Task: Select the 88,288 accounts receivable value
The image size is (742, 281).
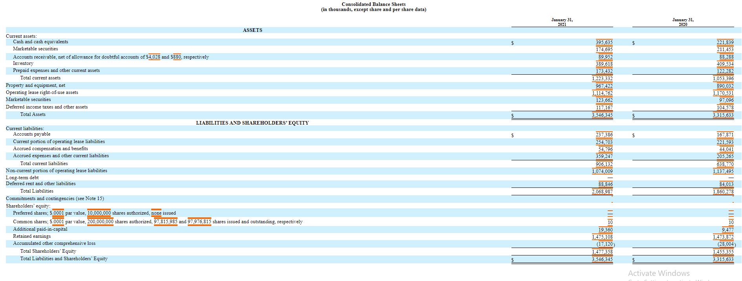Action: coord(726,57)
